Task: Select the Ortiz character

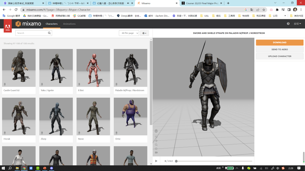Action: (x=130, y=120)
